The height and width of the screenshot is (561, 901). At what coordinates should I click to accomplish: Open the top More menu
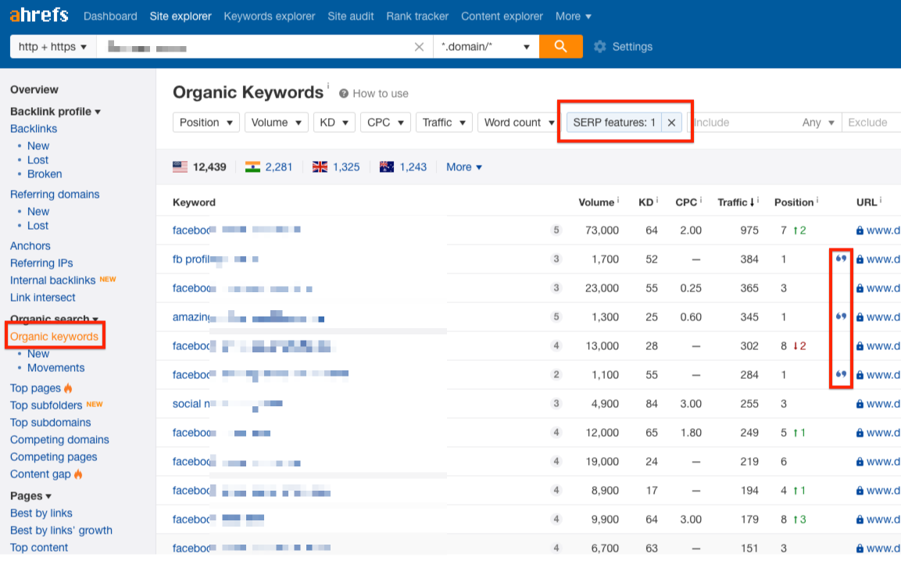(573, 16)
